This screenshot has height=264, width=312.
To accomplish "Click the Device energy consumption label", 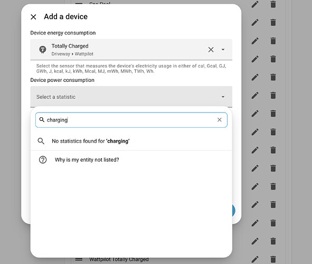I will coord(63,33).
